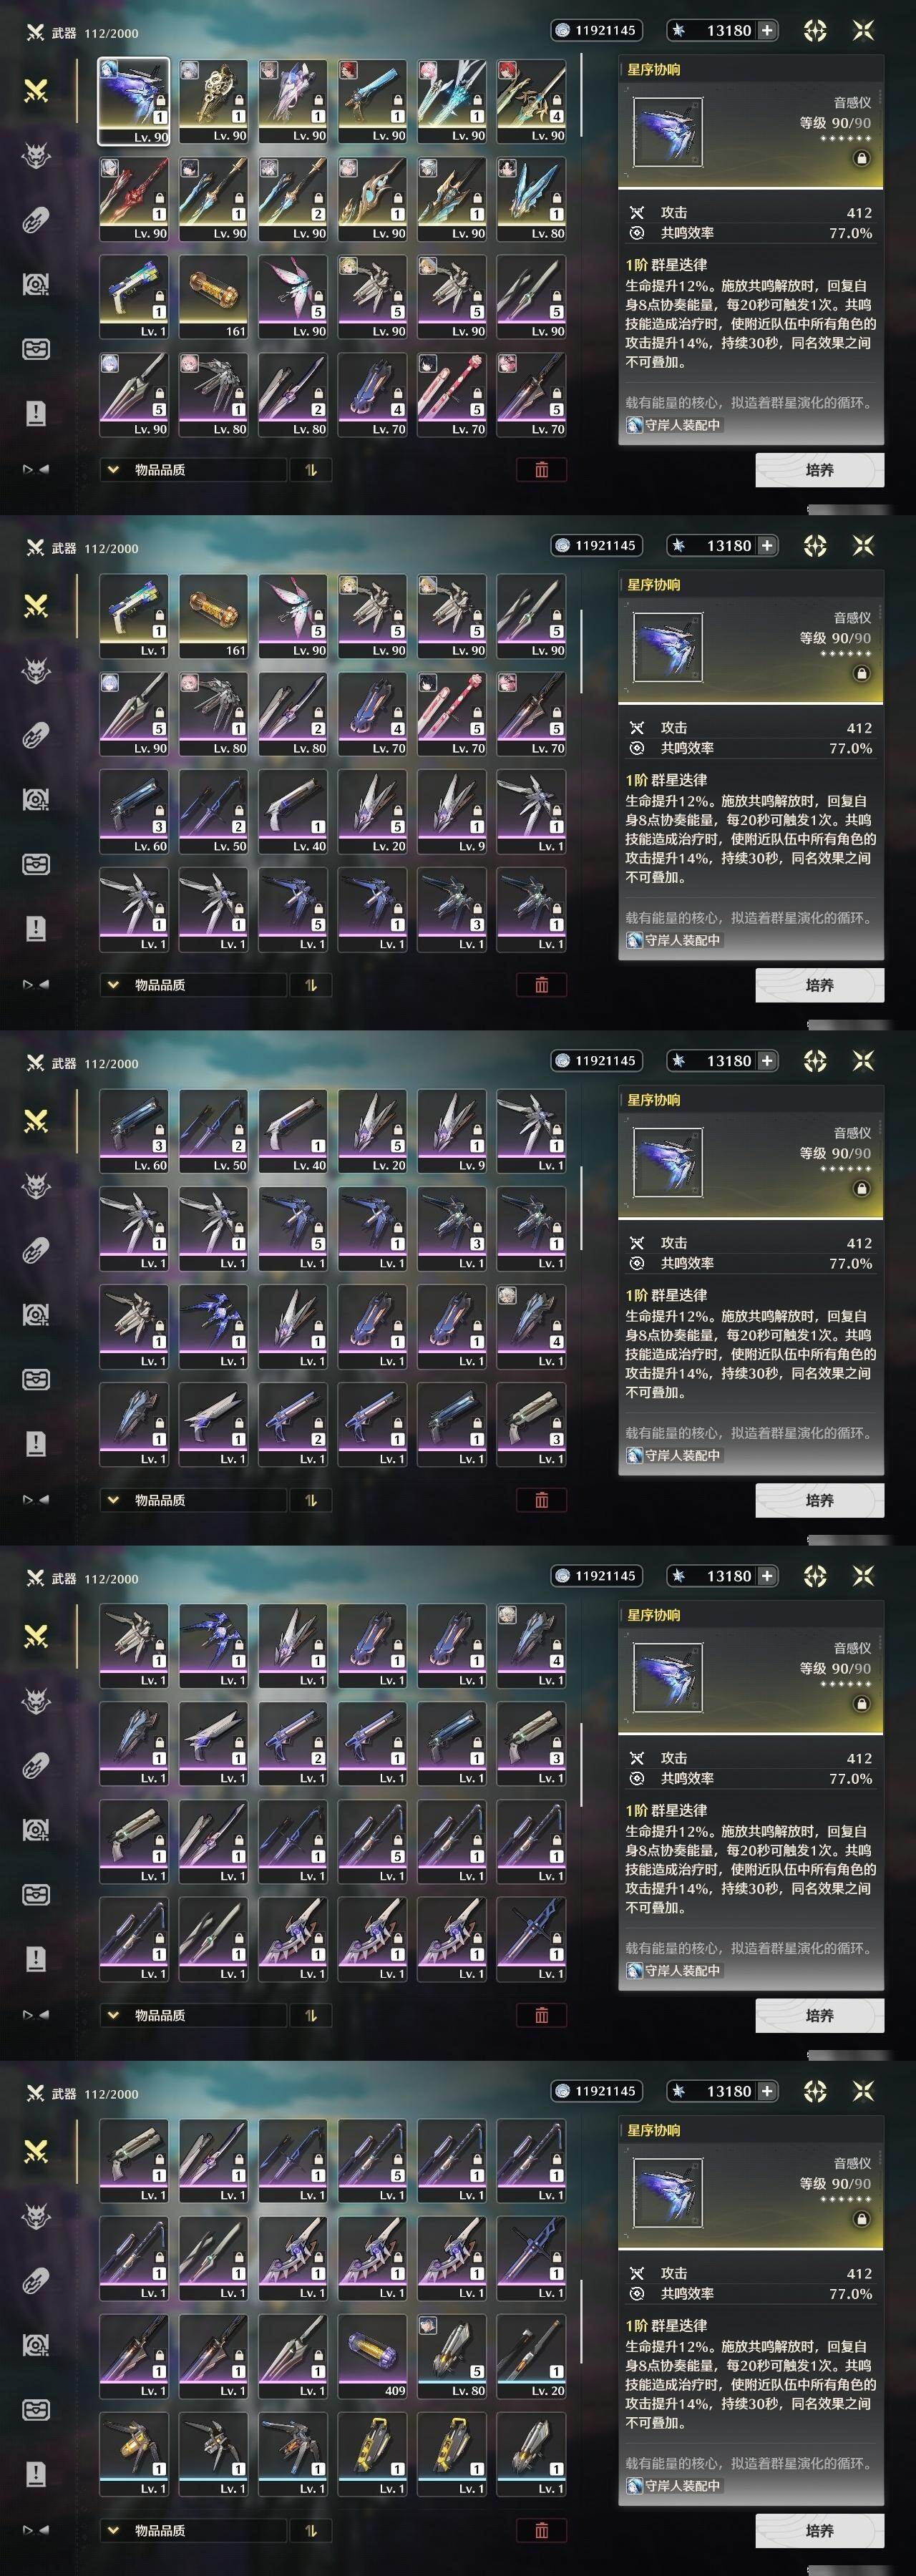Screen dimensions: 916x2576
Task: Toggle the 星序协响 lock icon in the third screen
Action: (x=861, y=1188)
